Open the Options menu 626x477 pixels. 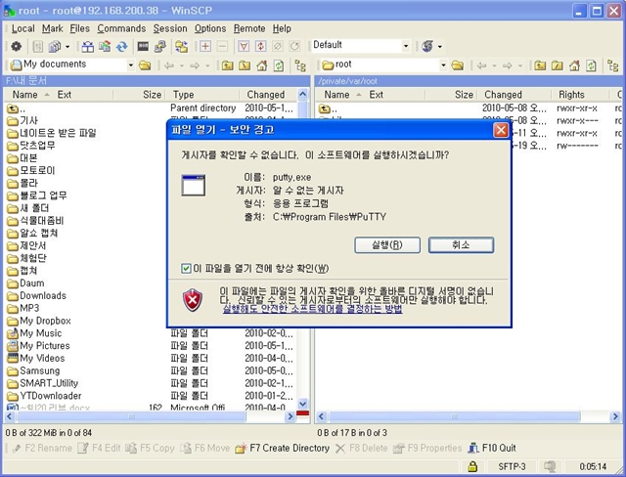click(210, 28)
